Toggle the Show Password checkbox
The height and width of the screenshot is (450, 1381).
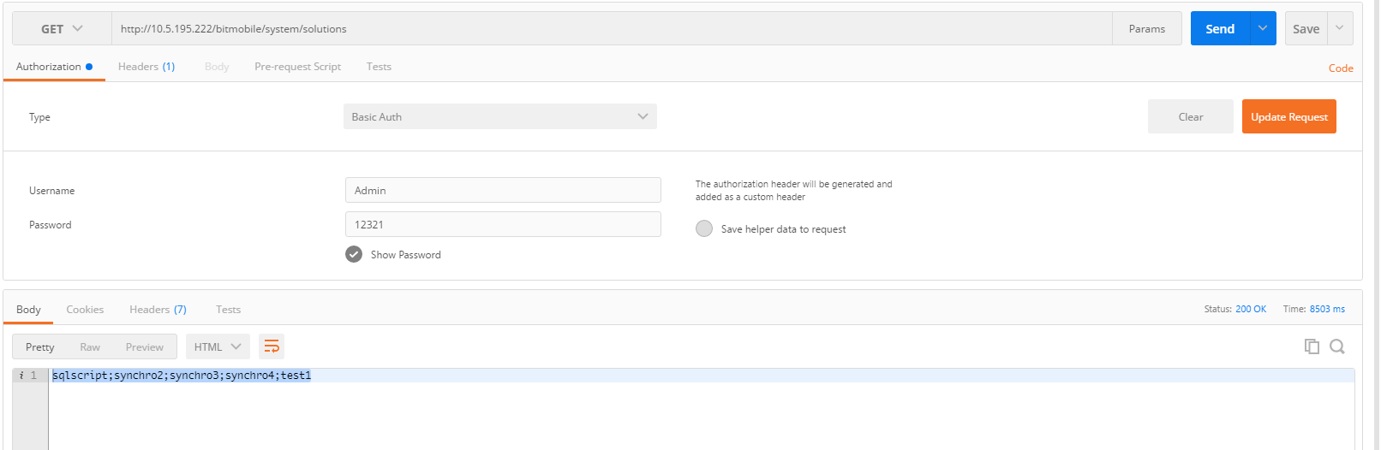pos(354,255)
